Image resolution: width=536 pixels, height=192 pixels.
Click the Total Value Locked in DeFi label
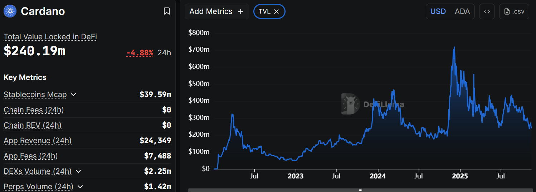[50, 37]
